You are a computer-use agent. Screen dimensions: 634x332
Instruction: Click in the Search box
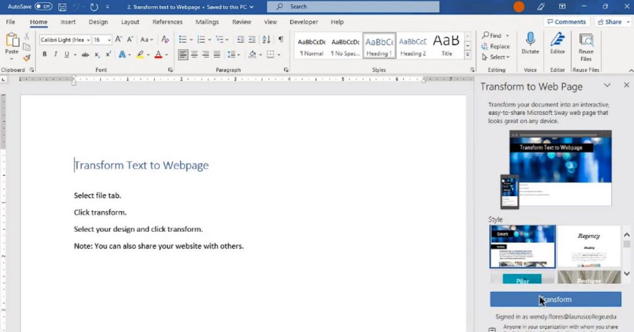353,6
